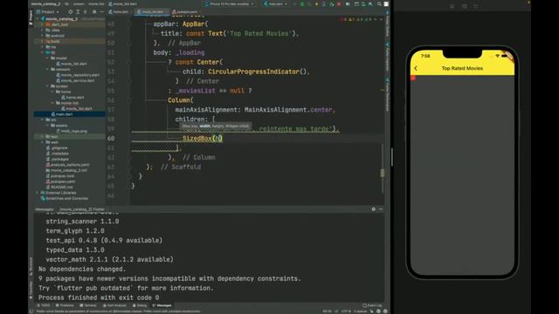Screen dimensions: 559x314
Task: Click the LF line separator in status bar
Action: coord(335,311)
